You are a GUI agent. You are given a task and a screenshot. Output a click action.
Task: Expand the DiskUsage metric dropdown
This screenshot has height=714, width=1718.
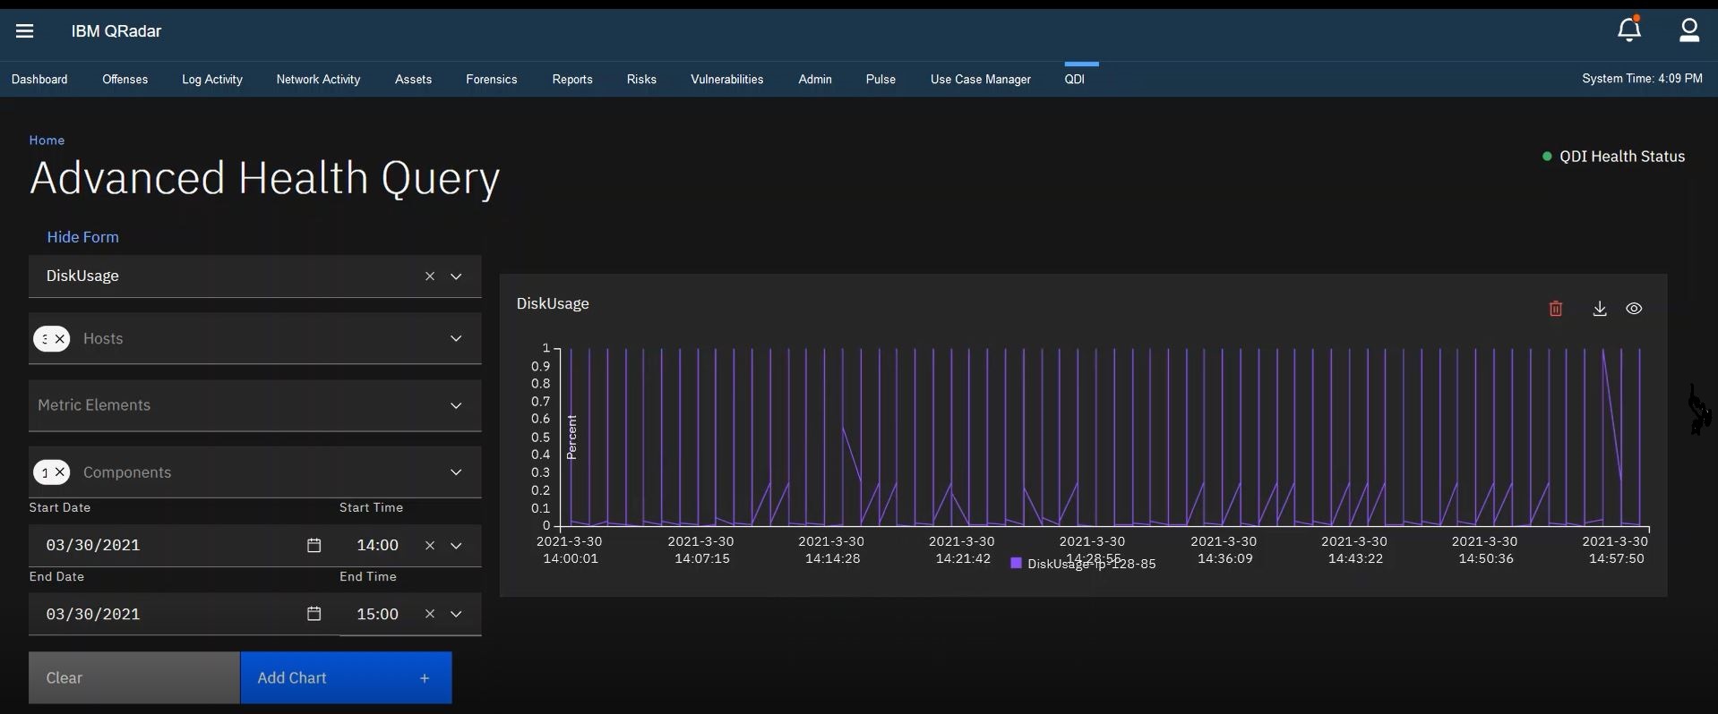[458, 276]
